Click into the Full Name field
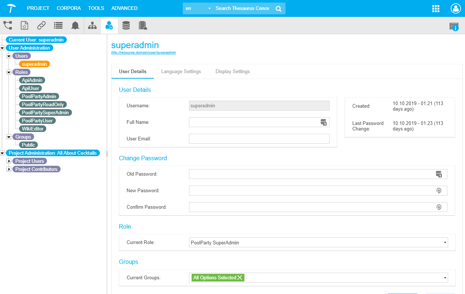The height and width of the screenshot is (294, 465). point(259,122)
